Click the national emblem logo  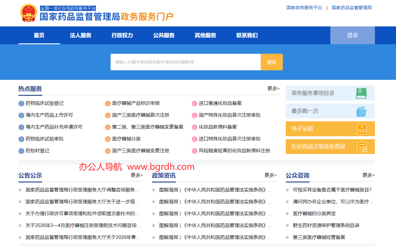tap(29, 13)
